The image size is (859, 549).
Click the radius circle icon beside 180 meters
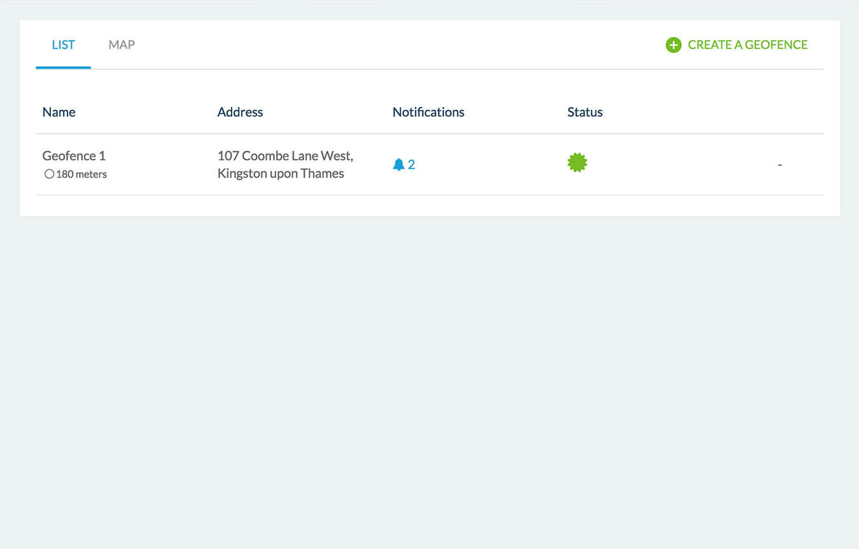point(49,174)
